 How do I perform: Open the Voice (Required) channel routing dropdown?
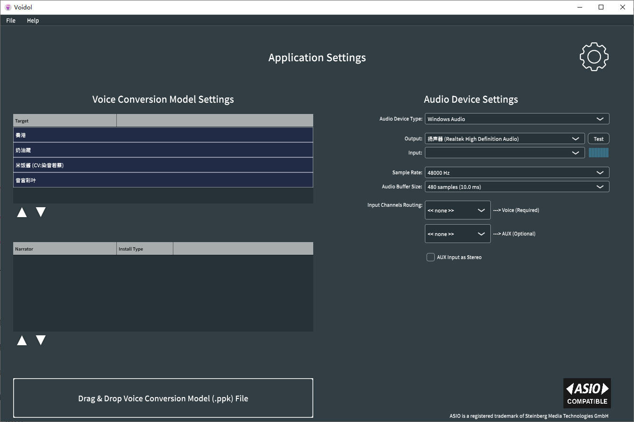point(457,211)
